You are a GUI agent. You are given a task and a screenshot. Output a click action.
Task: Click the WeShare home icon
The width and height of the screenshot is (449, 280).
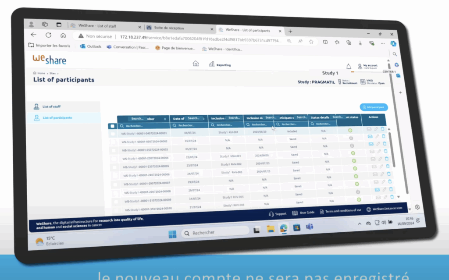click(x=196, y=64)
